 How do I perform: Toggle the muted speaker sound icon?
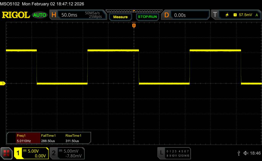246,153
